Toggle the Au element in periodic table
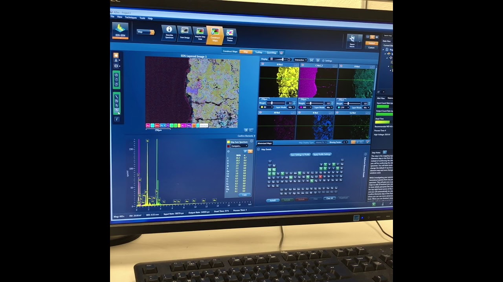 tap(312, 181)
